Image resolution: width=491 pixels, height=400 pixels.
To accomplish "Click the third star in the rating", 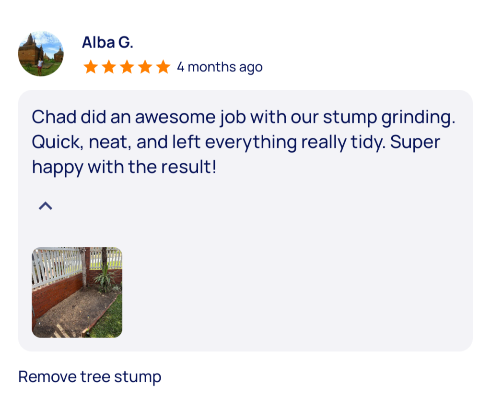I will [x=127, y=67].
